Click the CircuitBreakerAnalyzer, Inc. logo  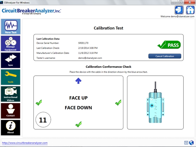(31, 11)
